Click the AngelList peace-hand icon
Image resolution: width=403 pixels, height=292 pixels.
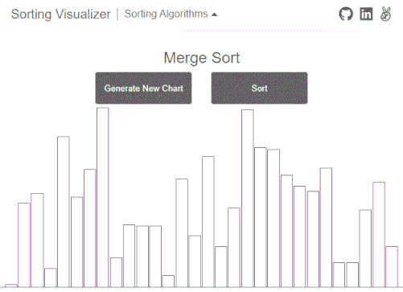(385, 14)
